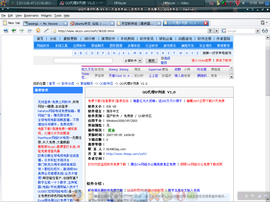
Task: Click the blue desktop switcher icon beside clock
Action: [267, 3]
